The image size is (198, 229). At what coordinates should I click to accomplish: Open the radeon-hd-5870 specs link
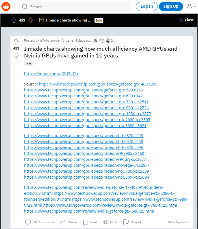coord(83,136)
